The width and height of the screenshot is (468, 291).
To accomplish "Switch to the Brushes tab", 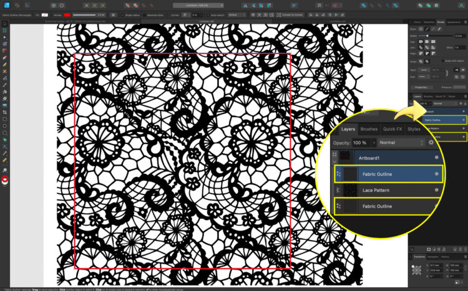I will pos(369,129).
